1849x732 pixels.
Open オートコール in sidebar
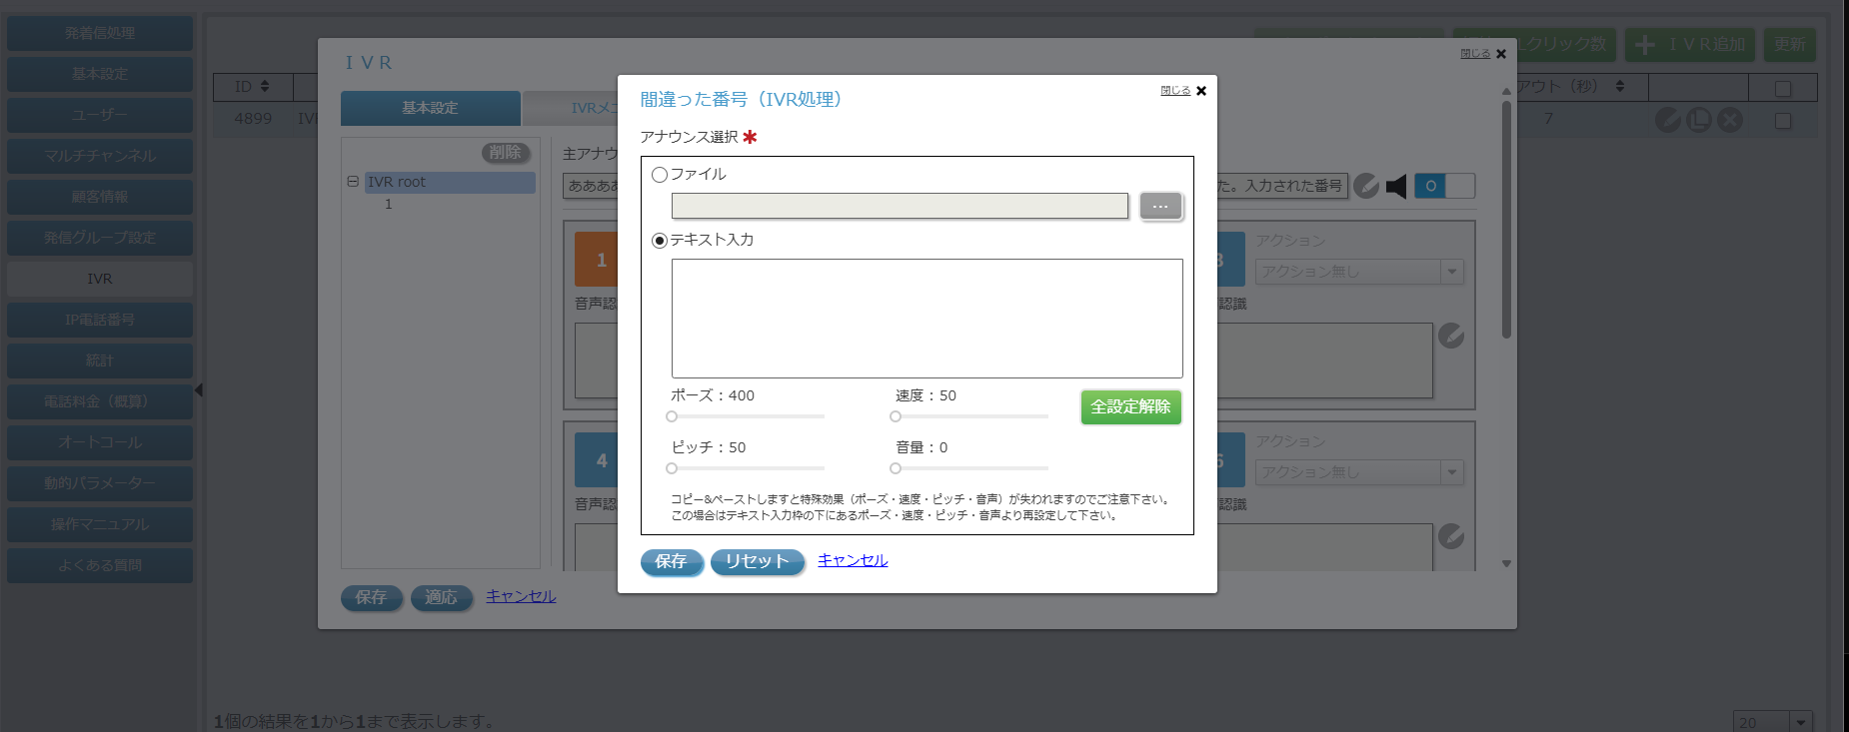coord(100,442)
